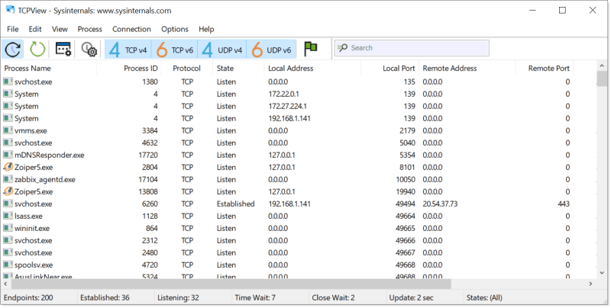Click the mDNSResponder.exe process icon

coord(8,155)
